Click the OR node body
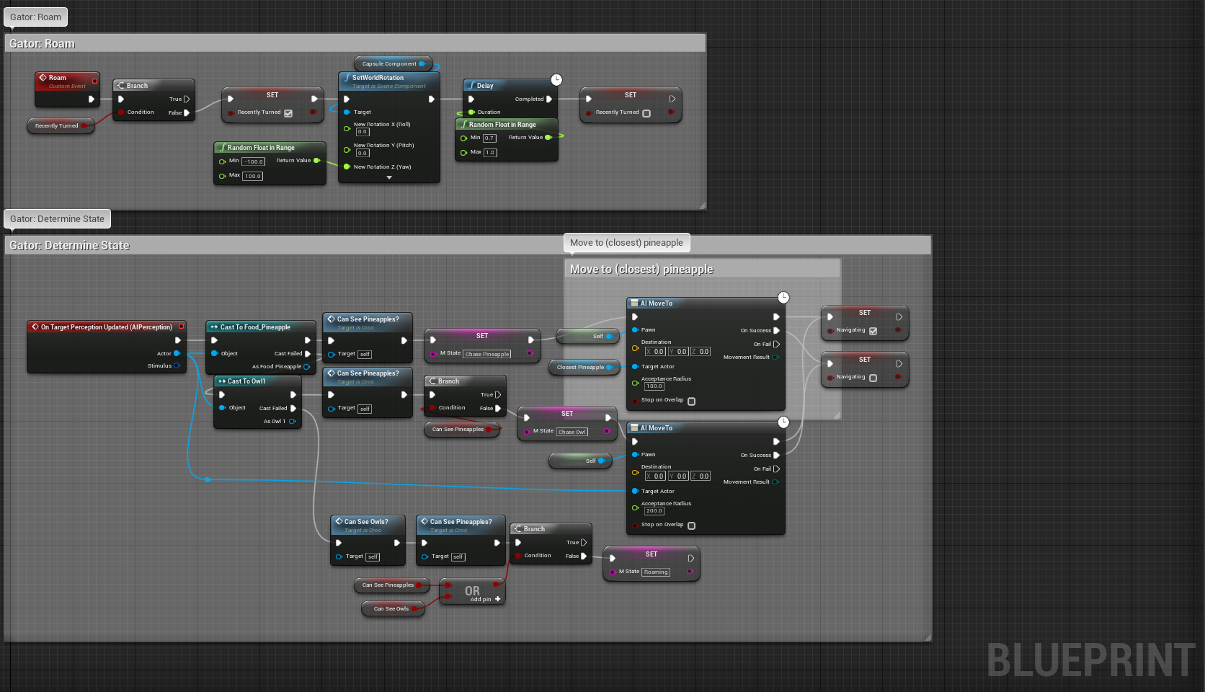 472,592
